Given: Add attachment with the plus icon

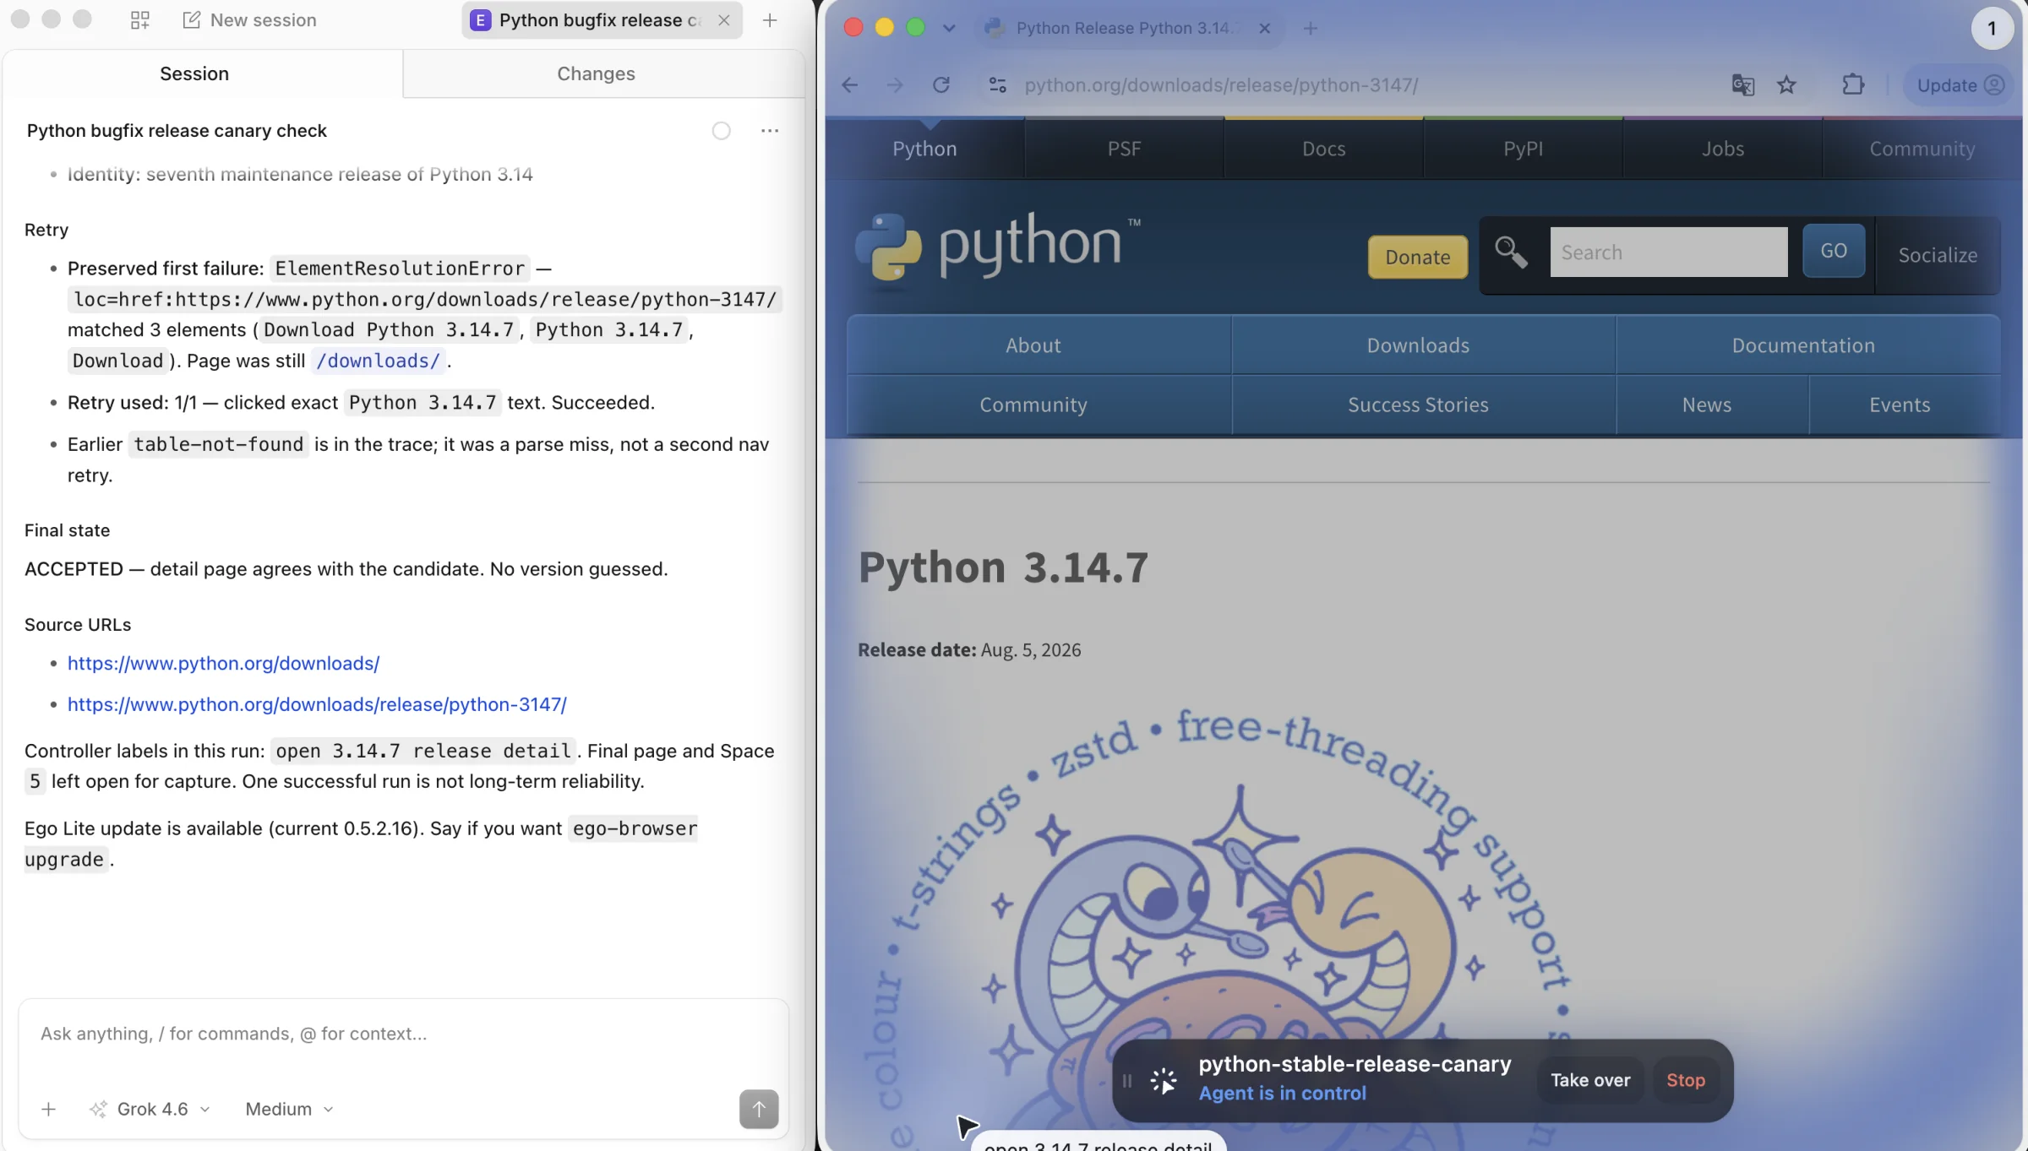Looking at the screenshot, I should point(49,1109).
